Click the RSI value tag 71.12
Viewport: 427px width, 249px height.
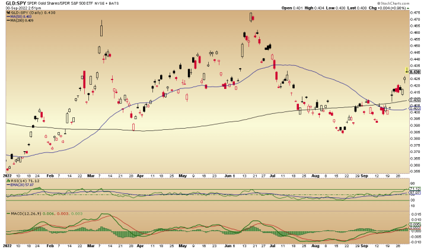point(415,189)
